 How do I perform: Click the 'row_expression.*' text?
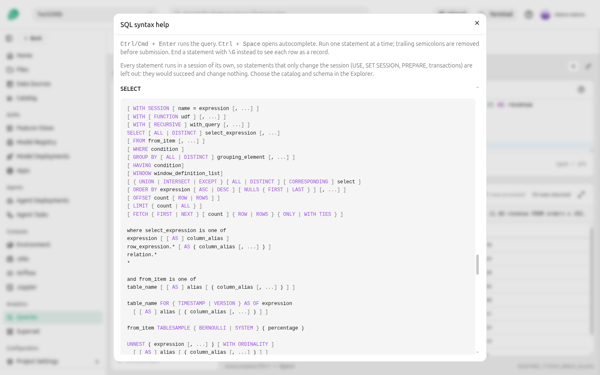[151, 247]
